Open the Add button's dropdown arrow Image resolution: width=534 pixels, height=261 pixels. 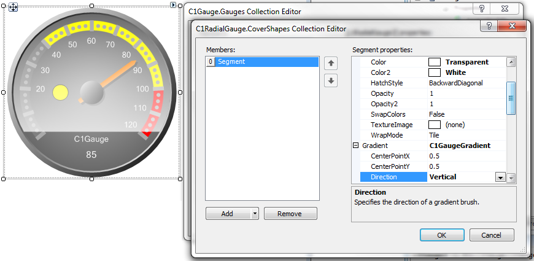pos(254,214)
